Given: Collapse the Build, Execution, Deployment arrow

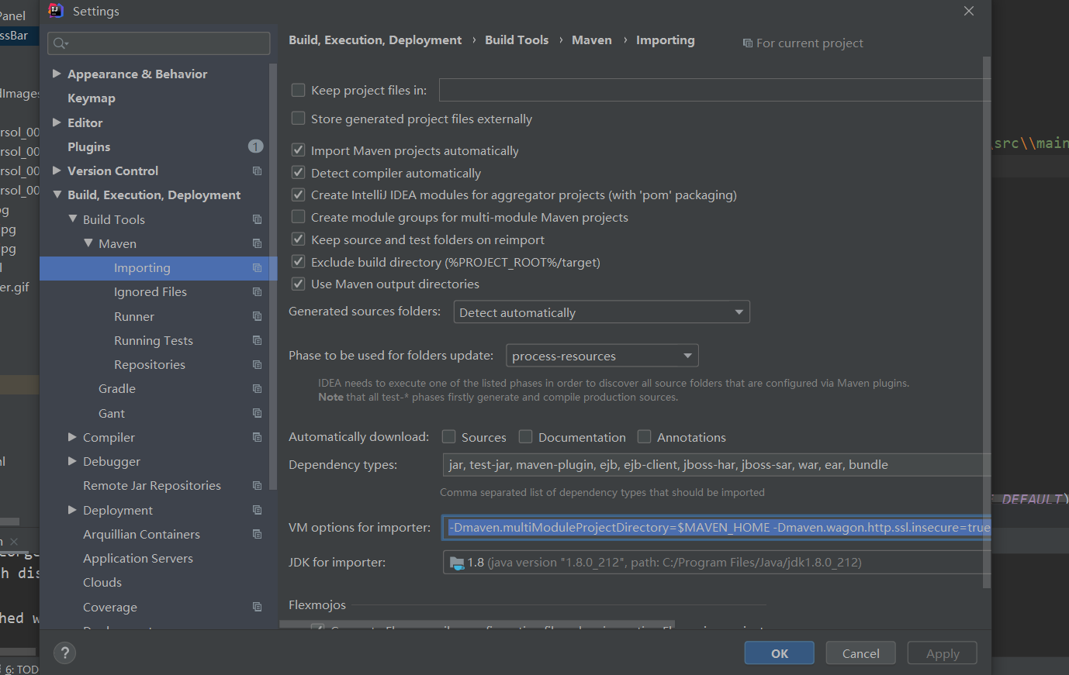Looking at the screenshot, I should (x=57, y=195).
